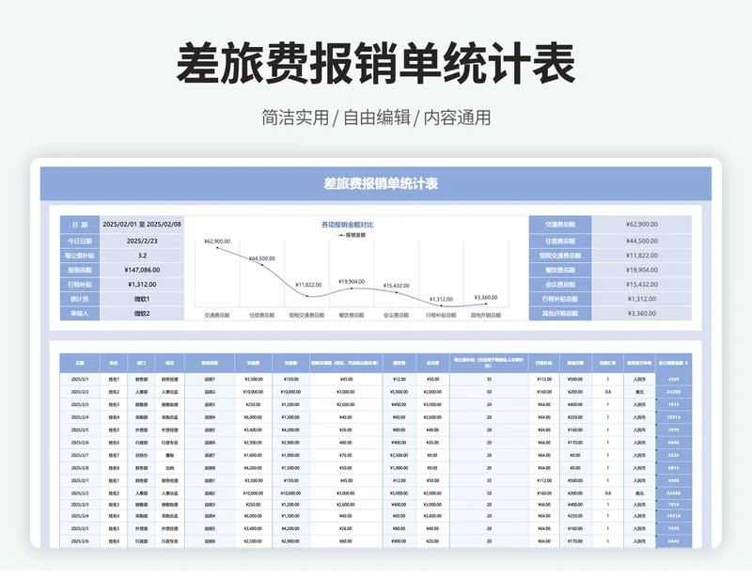Click the 报销总额 cell ¥147,086.00
Image resolution: width=752 pixels, height=579 pixels.
pyautogui.click(x=142, y=270)
